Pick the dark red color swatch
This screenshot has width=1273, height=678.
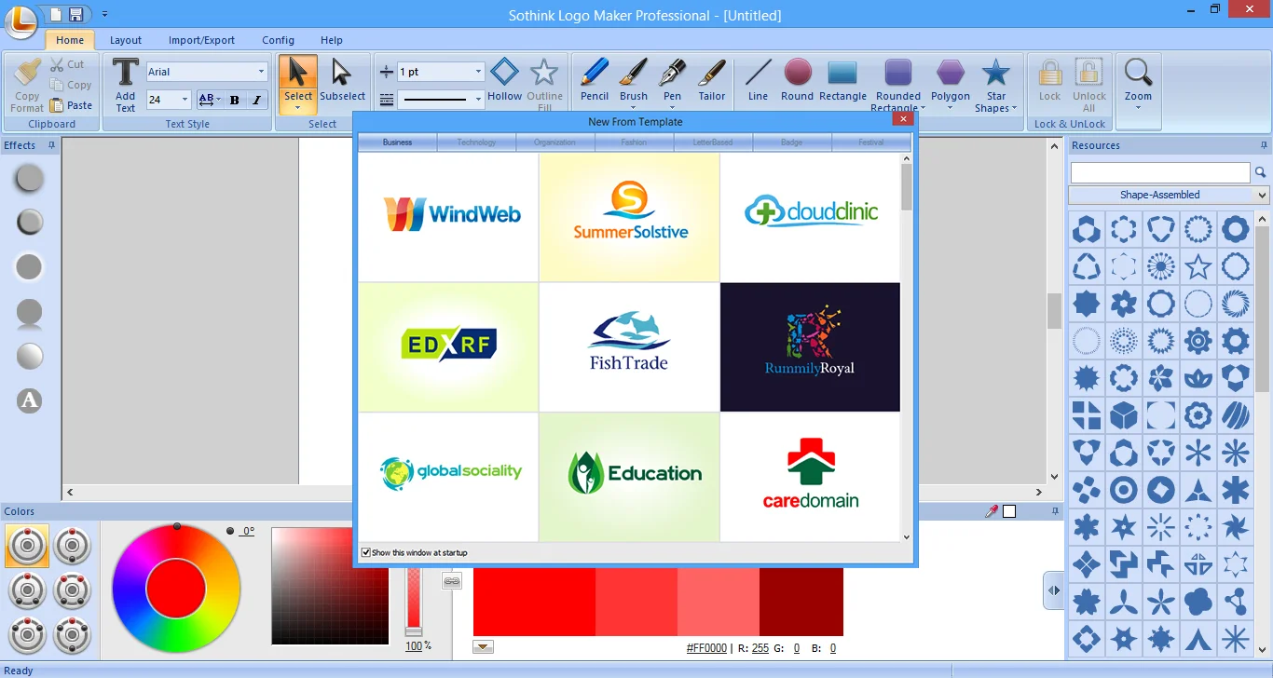[801, 602]
